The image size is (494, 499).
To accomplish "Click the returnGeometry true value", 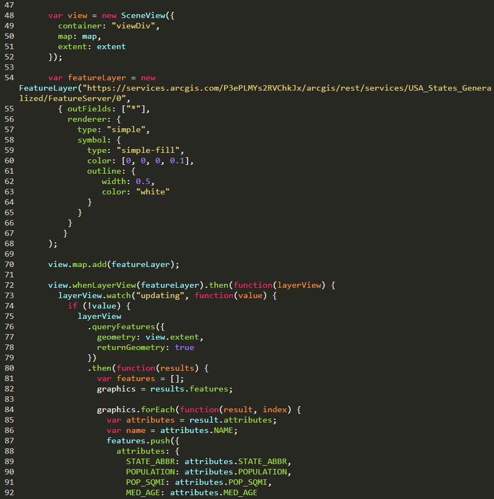I will pos(184,347).
